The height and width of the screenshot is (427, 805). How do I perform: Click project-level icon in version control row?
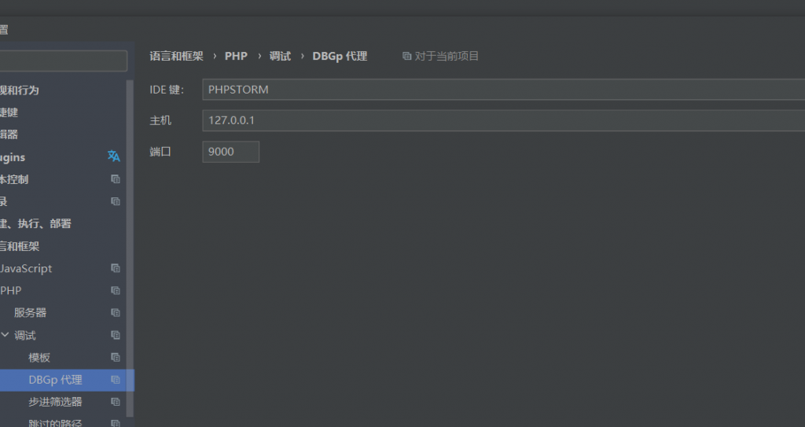[116, 179]
